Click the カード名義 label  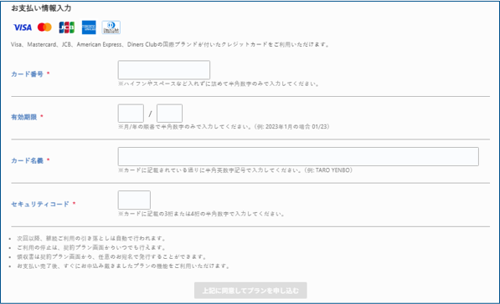pos(27,160)
